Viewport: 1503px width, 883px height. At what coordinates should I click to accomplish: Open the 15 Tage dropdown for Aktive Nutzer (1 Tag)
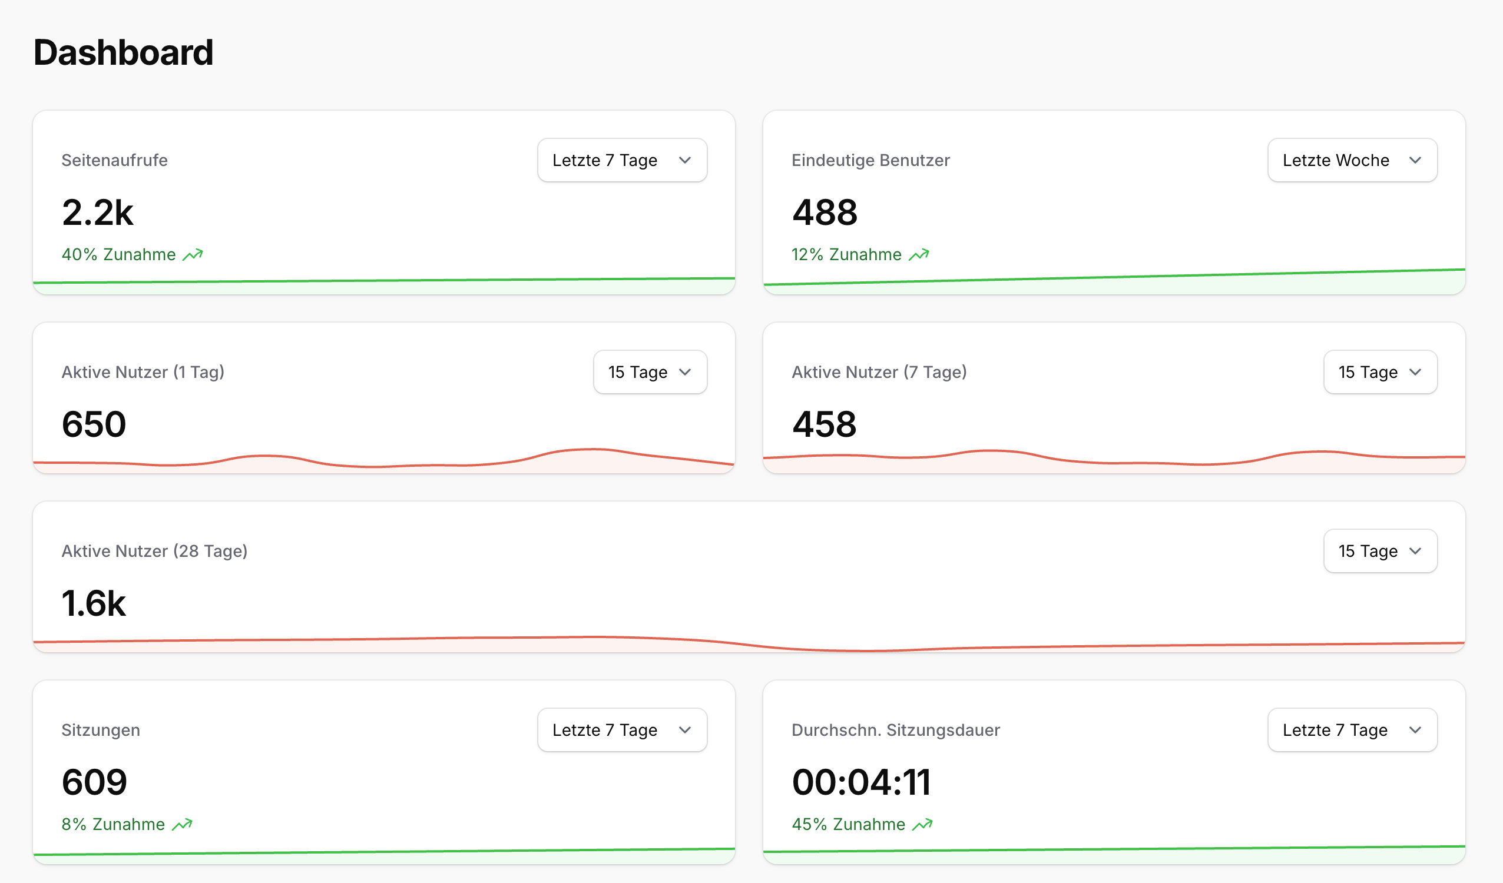point(650,372)
